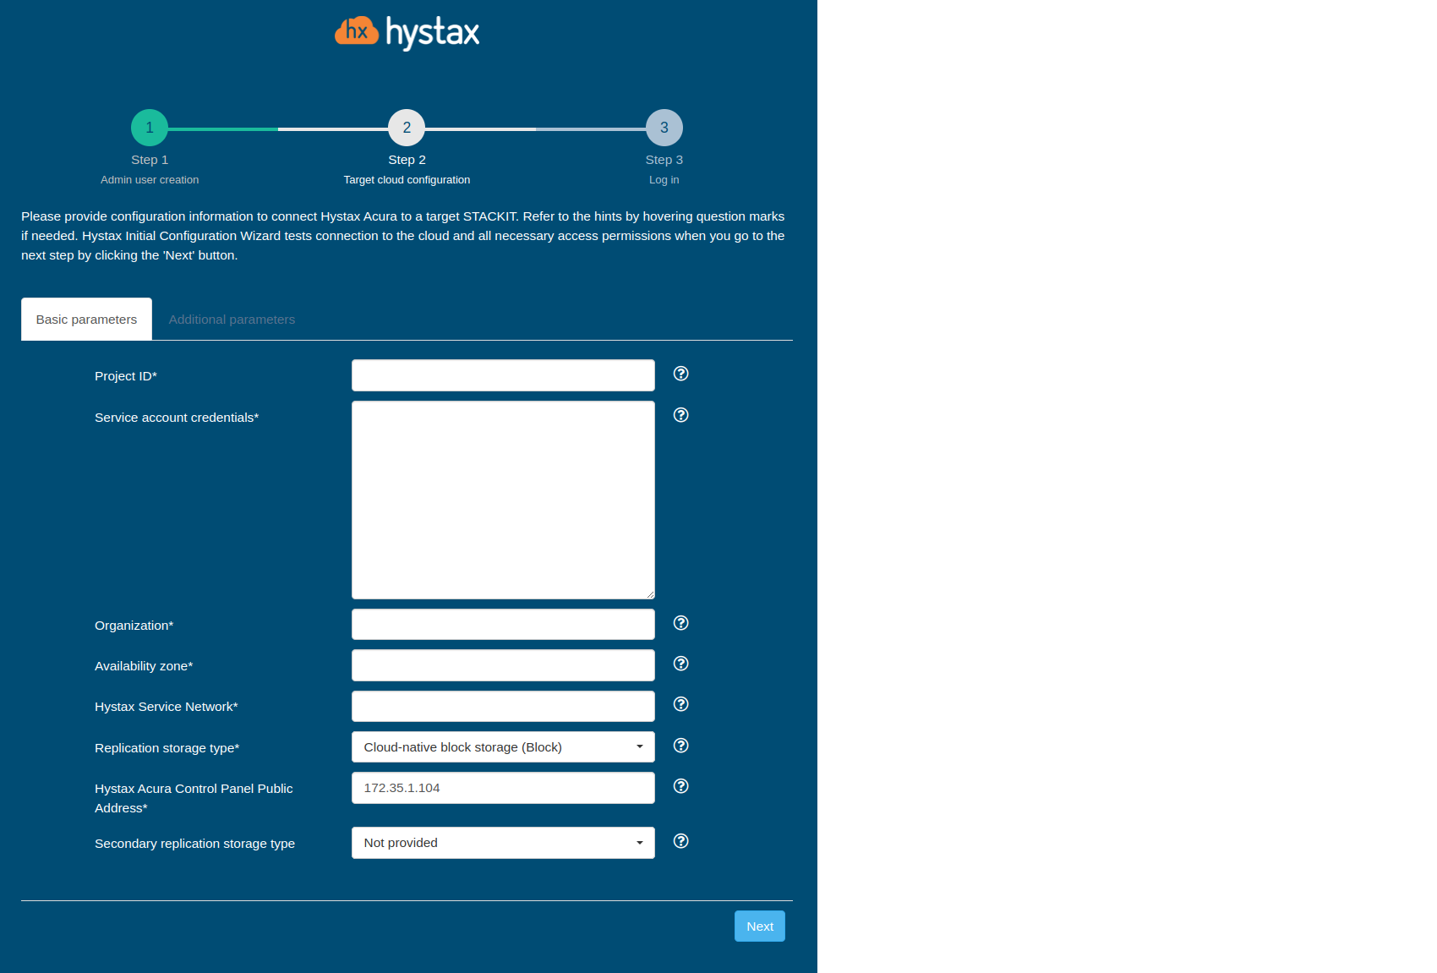Screen dimensions: 1437x973
Task: Click 'Secondary replication storage type' label
Action: (195, 844)
